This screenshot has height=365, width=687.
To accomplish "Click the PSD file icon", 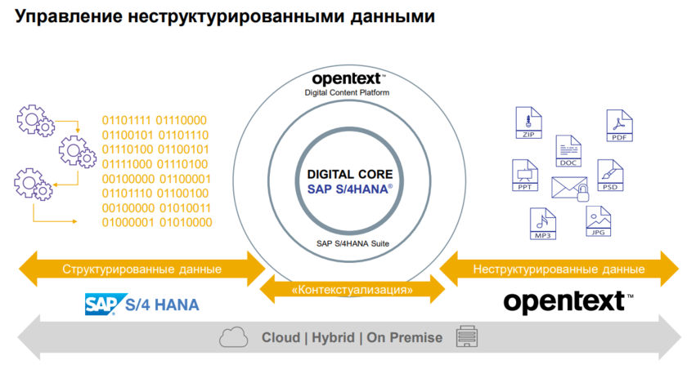I will click(x=609, y=176).
